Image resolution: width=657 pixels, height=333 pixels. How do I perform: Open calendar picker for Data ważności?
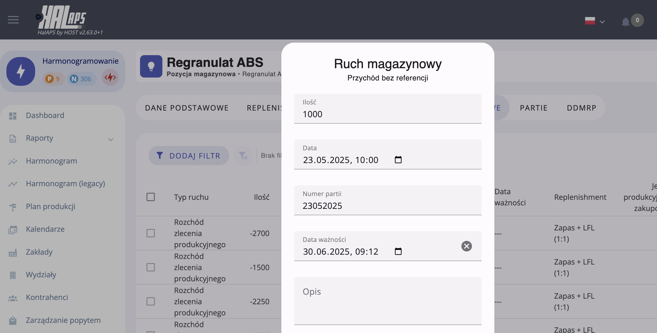398,251
